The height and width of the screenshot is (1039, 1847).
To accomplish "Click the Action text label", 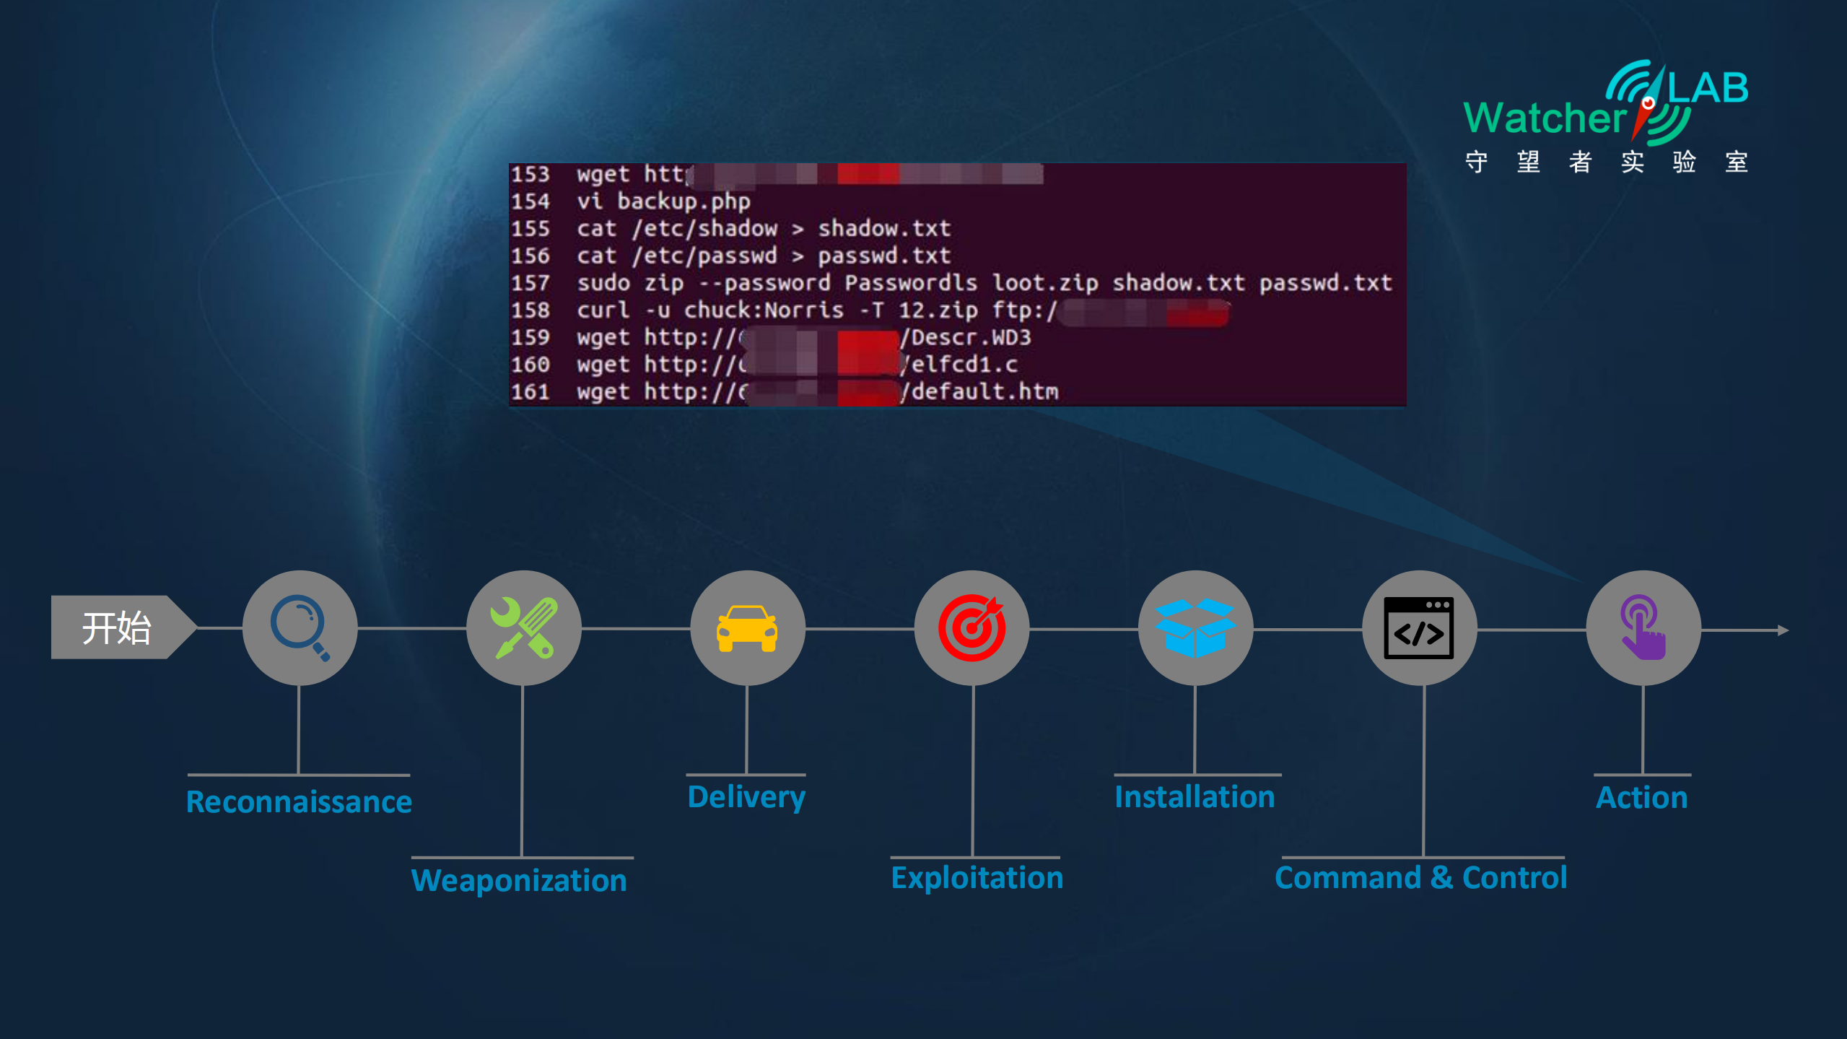I will coord(1641,797).
